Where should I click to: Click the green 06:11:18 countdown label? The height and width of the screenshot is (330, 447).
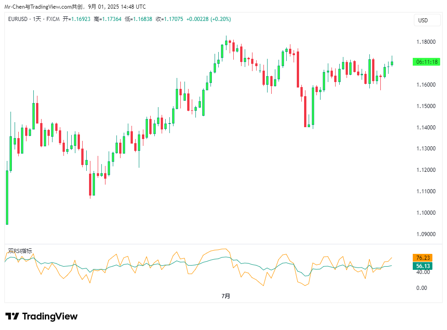point(426,62)
